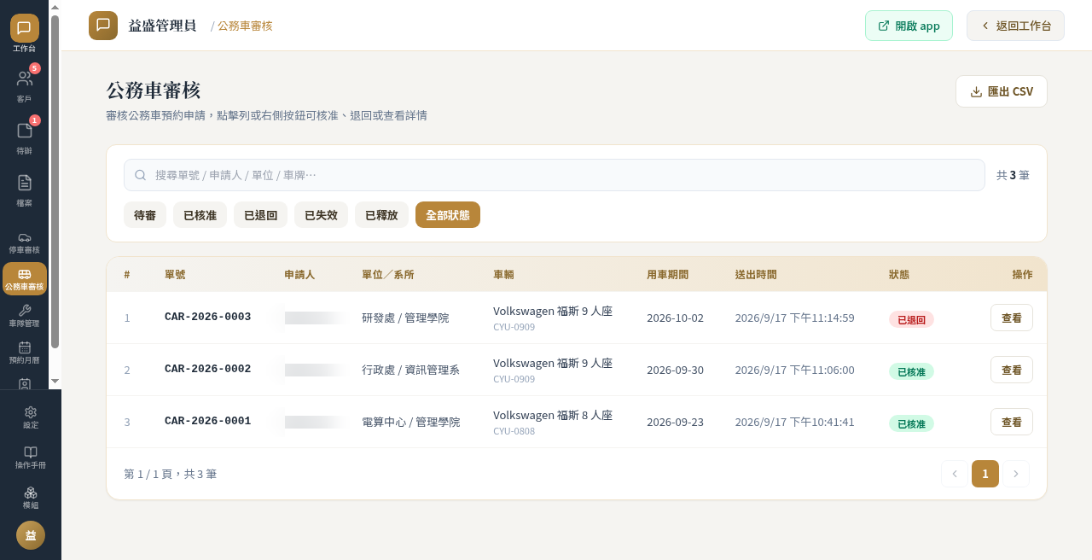Click the 研發處 / 管理學院 cell
Screen dimensions: 1092x560
point(405,318)
